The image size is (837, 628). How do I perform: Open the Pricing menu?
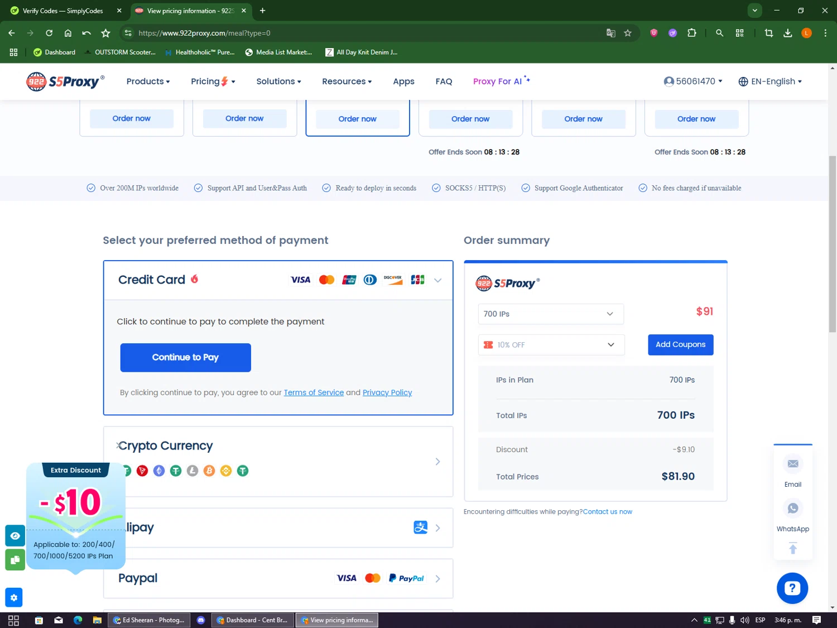point(213,82)
